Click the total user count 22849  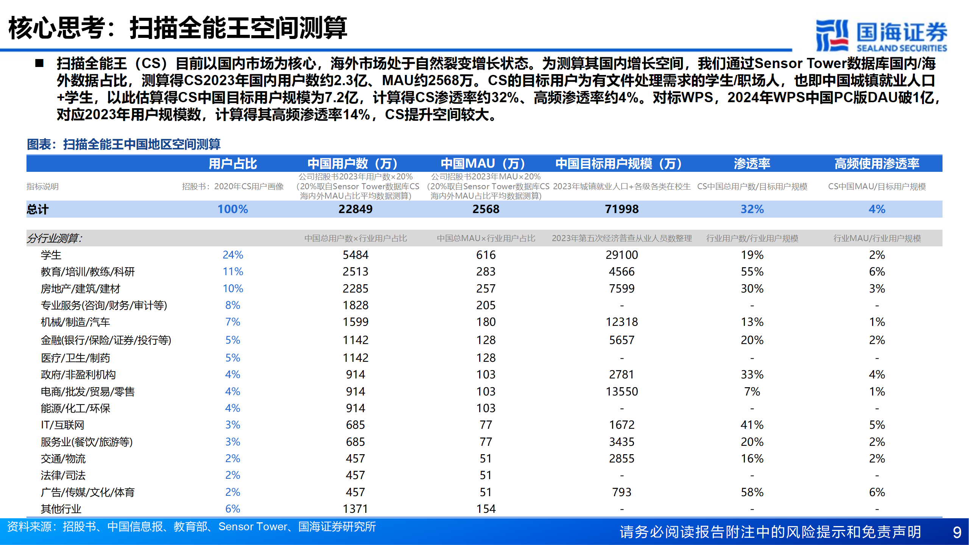click(x=355, y=209)
